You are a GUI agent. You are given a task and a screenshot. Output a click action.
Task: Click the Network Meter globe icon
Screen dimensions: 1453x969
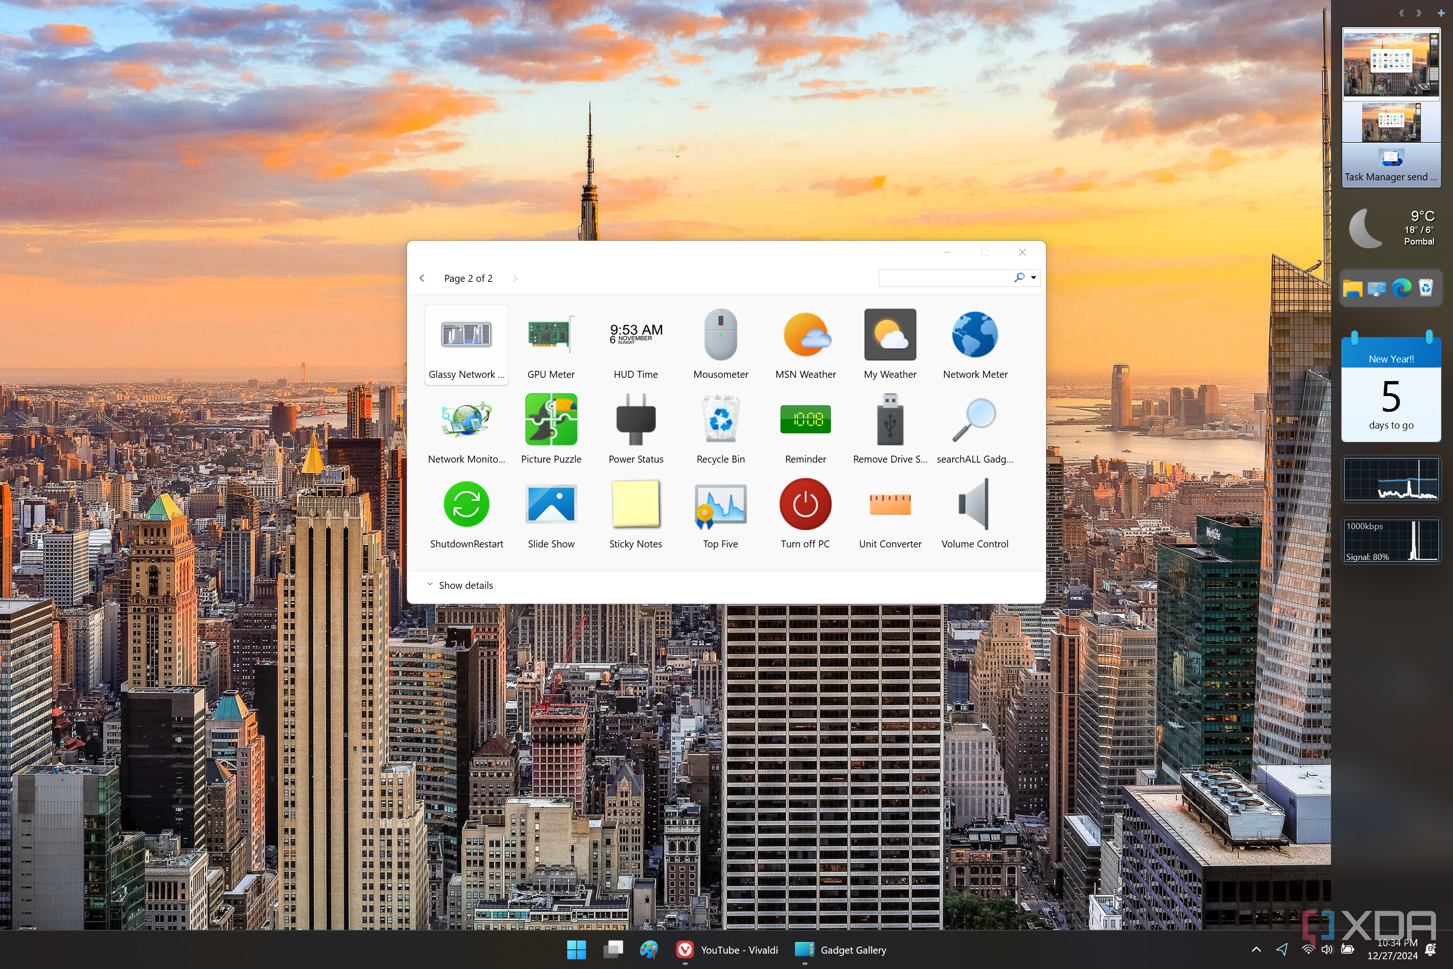click(974, 335)
